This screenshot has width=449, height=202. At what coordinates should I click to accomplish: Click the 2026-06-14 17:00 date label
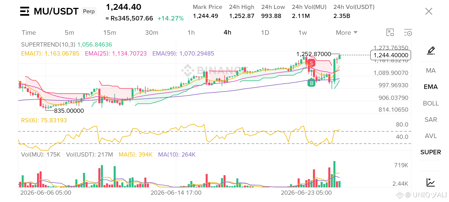[176, 193]
